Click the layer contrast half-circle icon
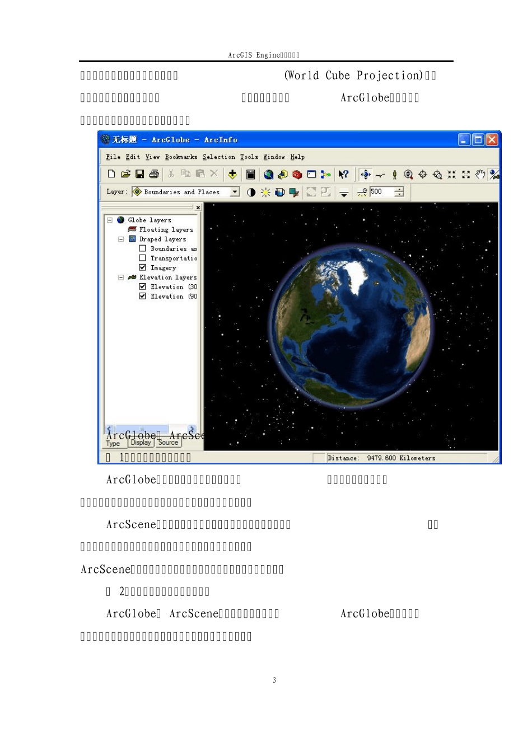The height and width of the screenshot is (752, 532). 251,192
